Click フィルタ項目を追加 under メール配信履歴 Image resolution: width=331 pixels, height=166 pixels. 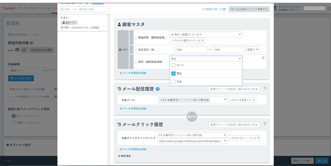(x=133, y=109)
